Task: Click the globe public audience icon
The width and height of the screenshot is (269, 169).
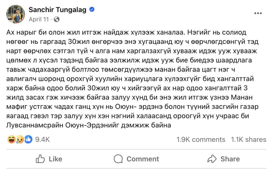Action: [x=57, y=19]
